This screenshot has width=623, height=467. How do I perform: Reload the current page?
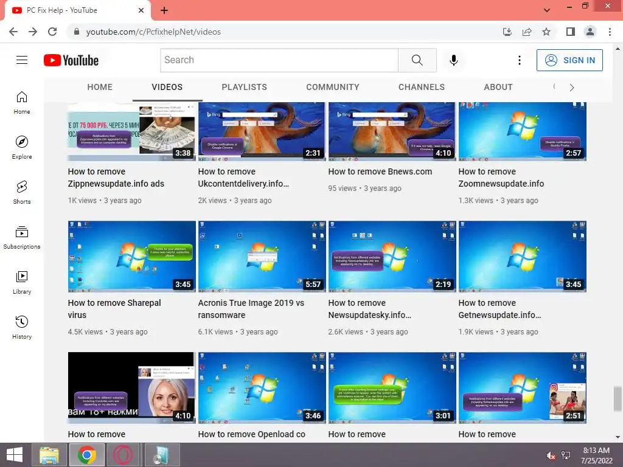[52, 32]
